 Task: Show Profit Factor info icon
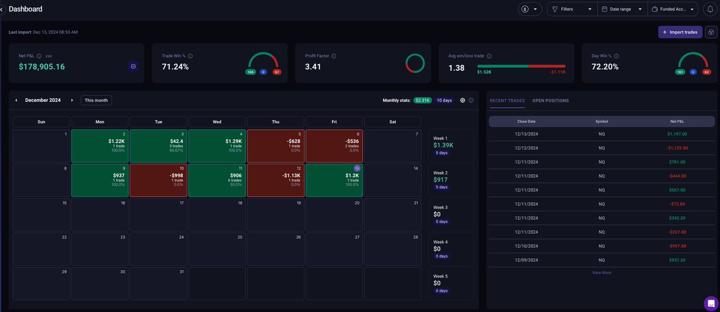[x=334, y=56]
